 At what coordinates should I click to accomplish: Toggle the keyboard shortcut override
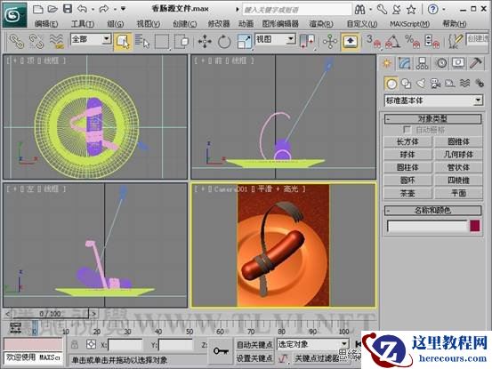[x=351, y=41]
